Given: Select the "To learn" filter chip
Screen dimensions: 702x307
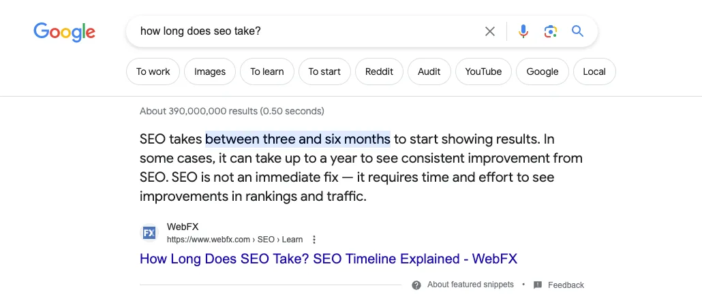Looking at the screenshot, I should pos(267,71).
